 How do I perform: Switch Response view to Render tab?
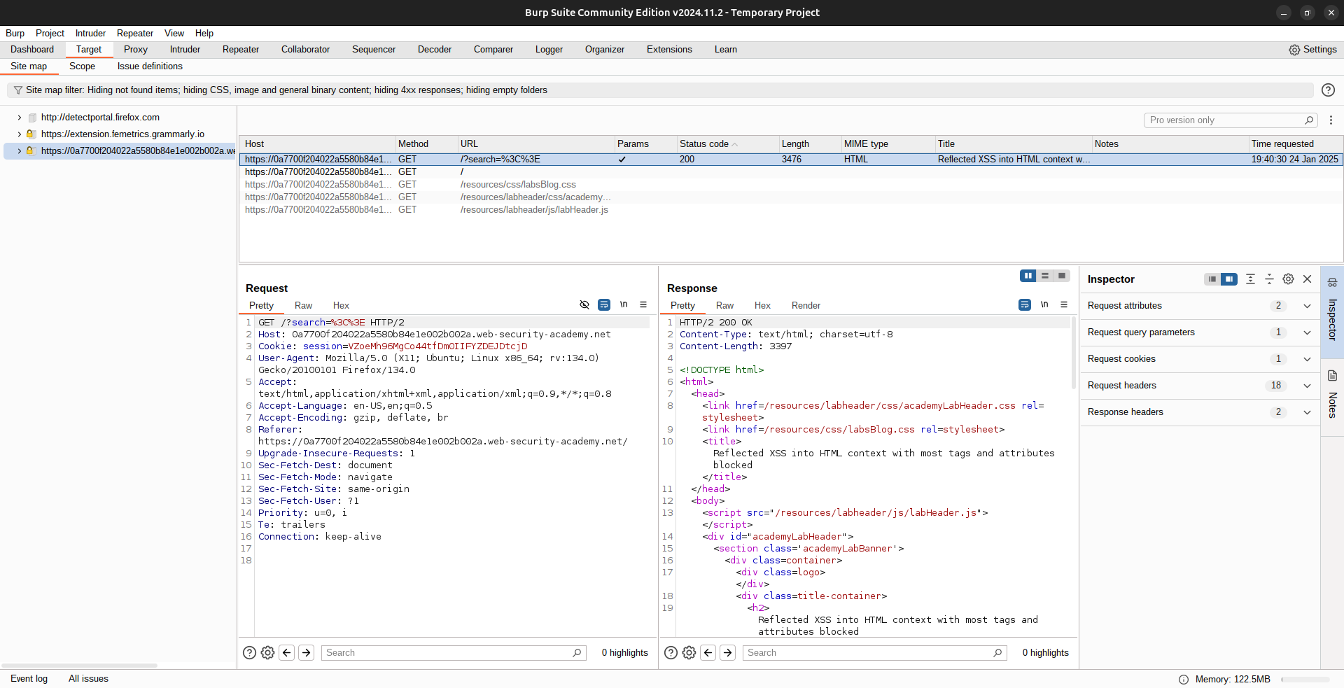click(806, 306)
